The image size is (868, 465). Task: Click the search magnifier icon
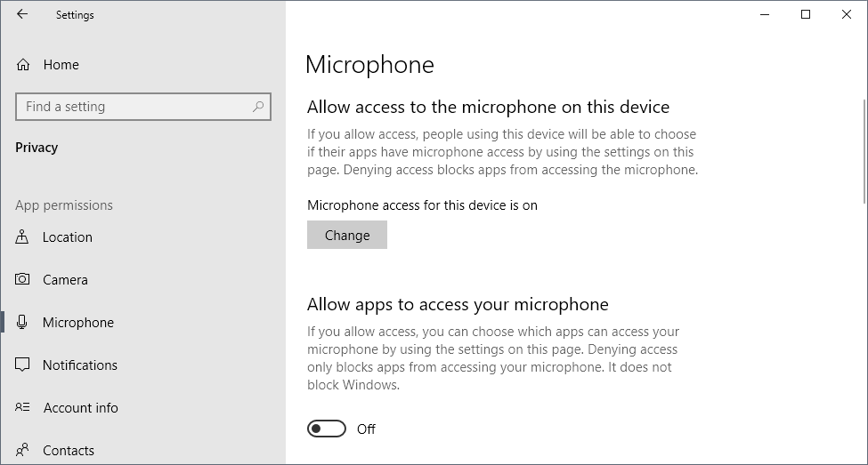(258, 107)
